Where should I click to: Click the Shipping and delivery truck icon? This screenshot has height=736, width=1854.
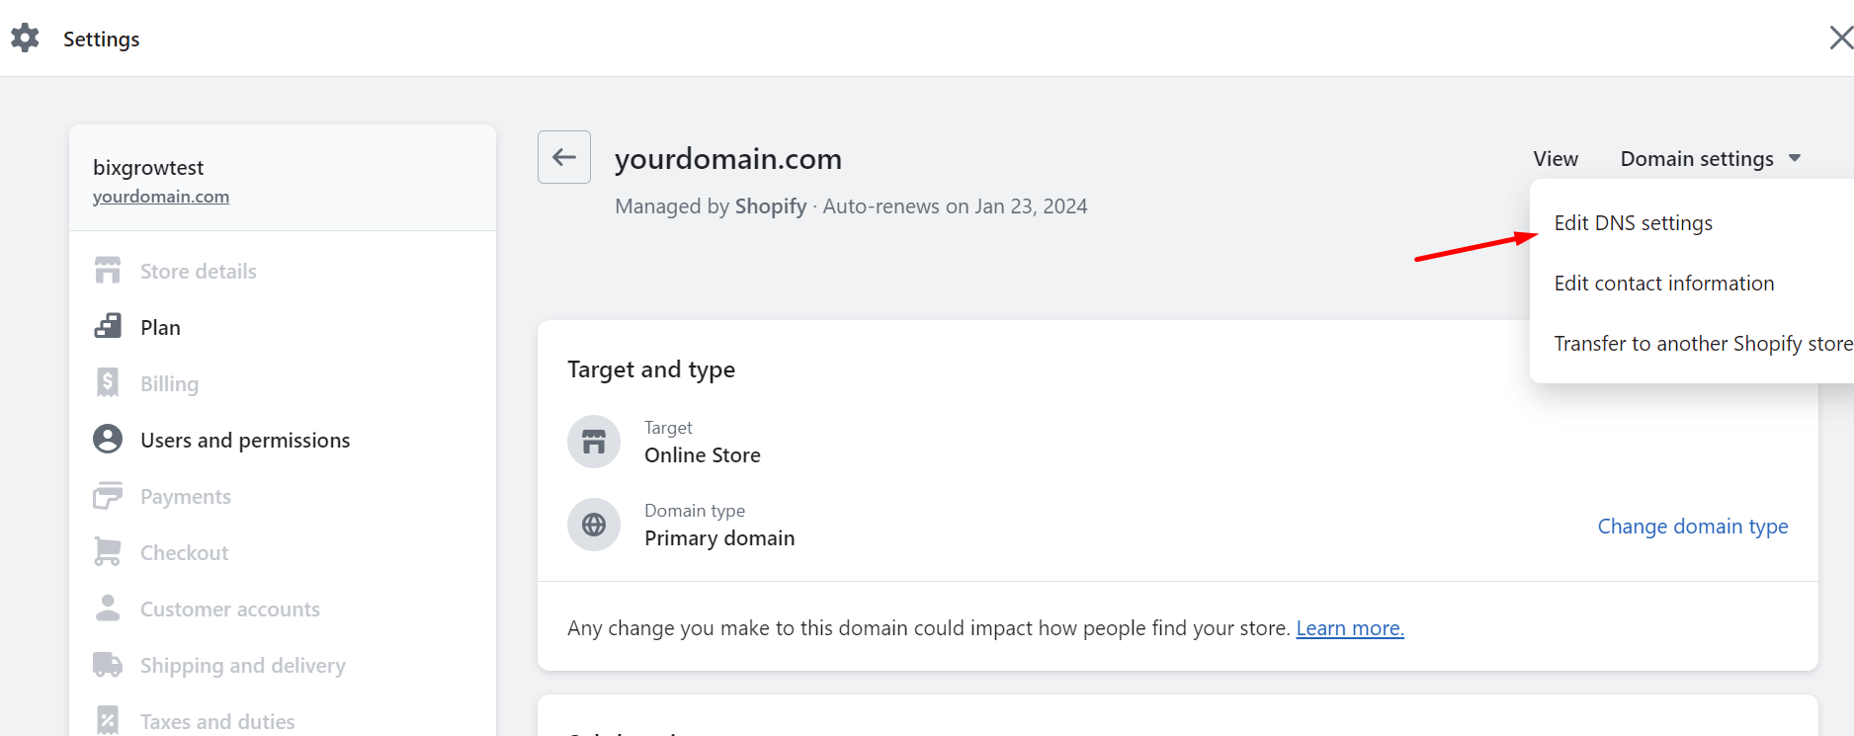pos(108,665)
